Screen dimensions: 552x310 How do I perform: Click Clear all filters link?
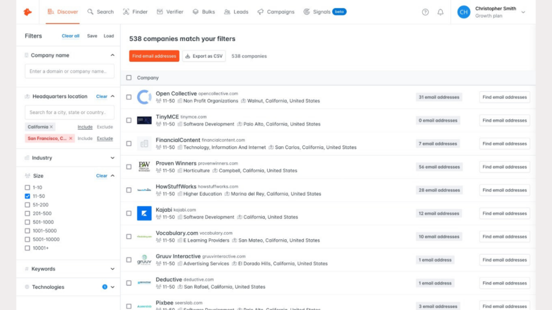coord(71,36)
